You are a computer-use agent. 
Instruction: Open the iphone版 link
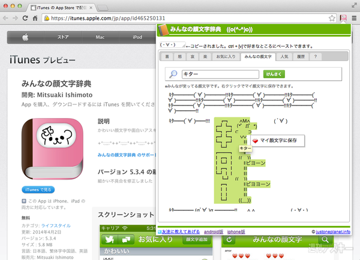236,232
